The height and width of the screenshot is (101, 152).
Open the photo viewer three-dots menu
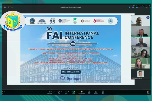coord(12,7)
